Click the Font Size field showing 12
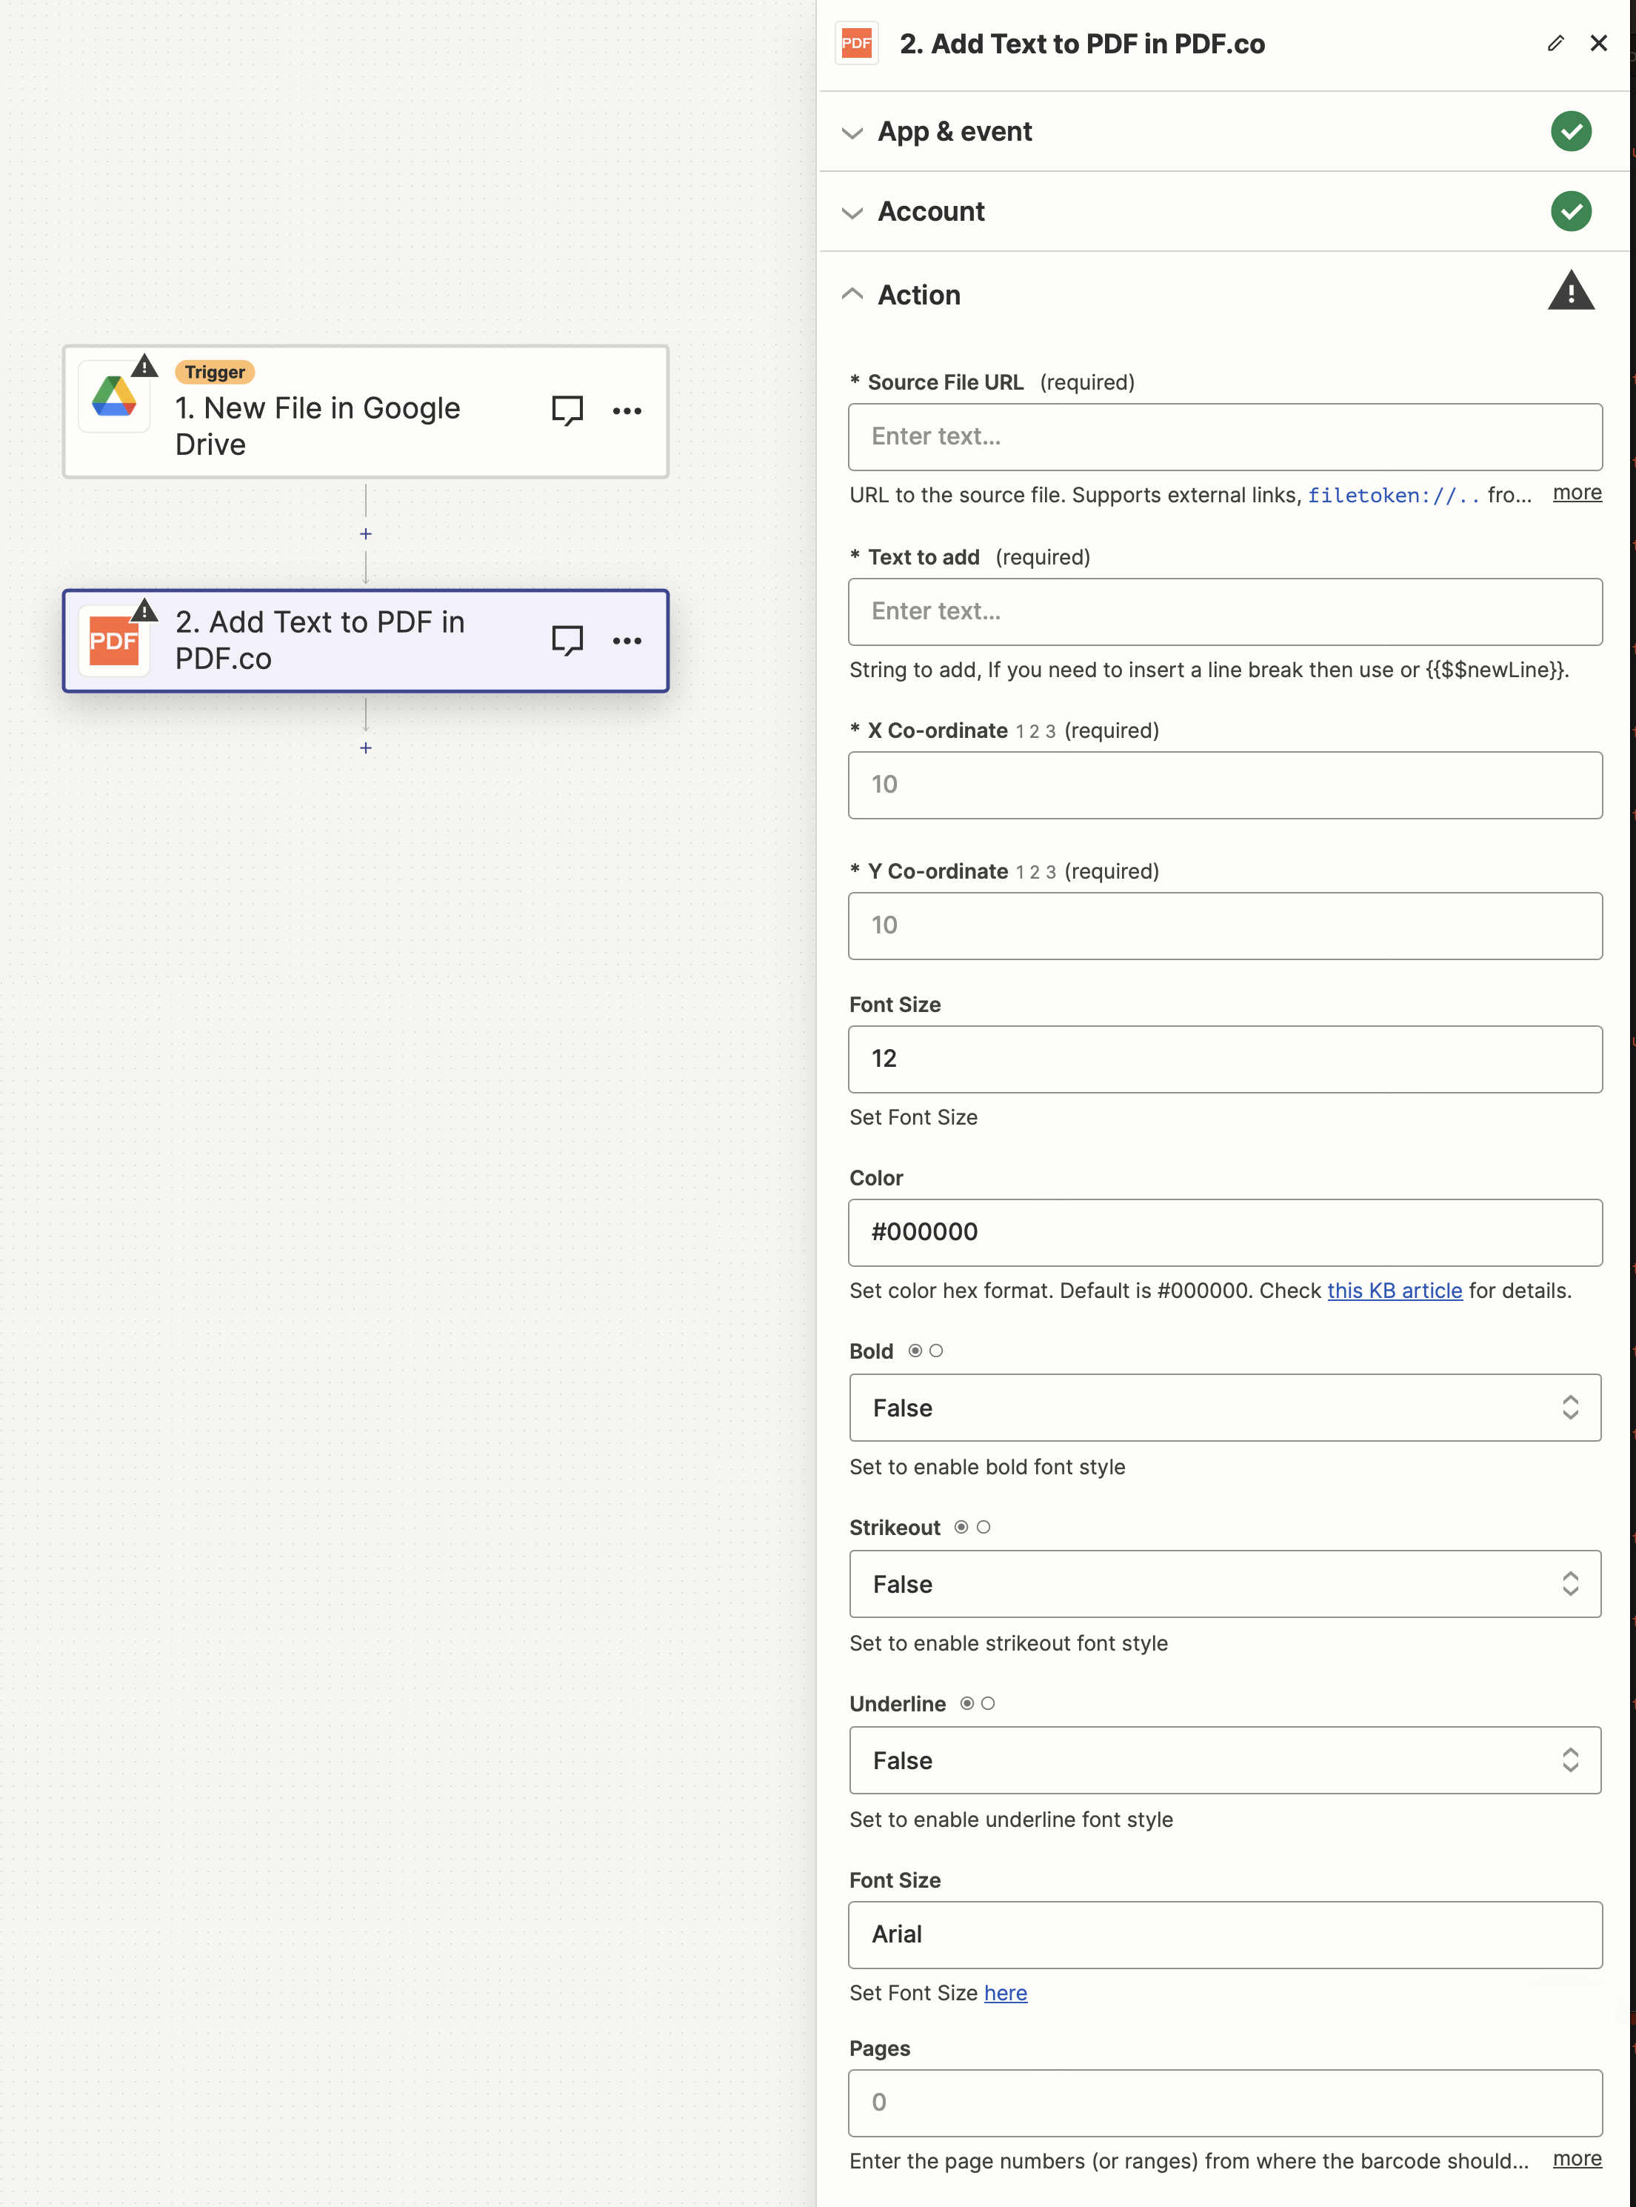The width and height of the screenshot is (1636, 2207). tap(1225, 1060)
